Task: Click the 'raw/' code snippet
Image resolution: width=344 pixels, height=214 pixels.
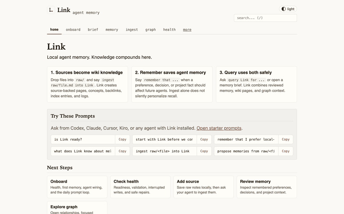Action: point(80,80)
